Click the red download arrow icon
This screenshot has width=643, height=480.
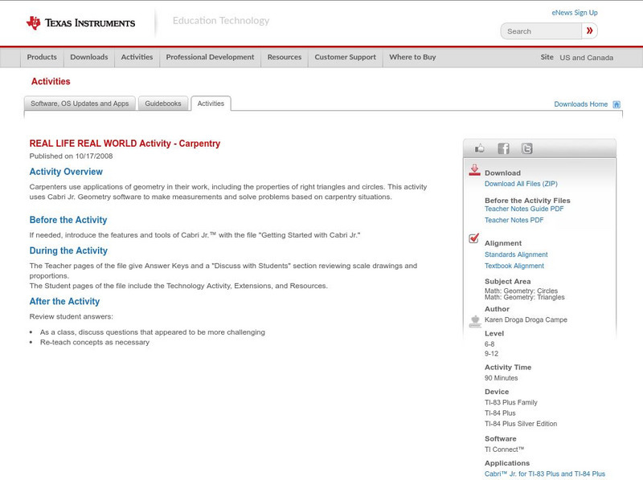pyautogui.click(x=474, y=170)
